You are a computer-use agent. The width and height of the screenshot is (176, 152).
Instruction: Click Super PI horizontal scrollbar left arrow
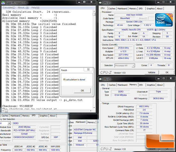(x=3, y=111)
